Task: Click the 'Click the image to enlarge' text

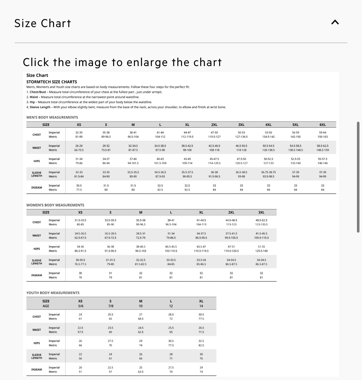Action: pos(122,62)
